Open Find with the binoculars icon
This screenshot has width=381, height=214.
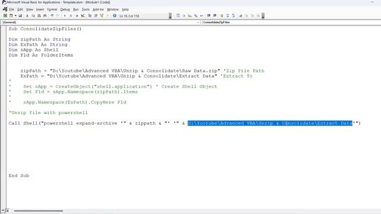[45, 16]
